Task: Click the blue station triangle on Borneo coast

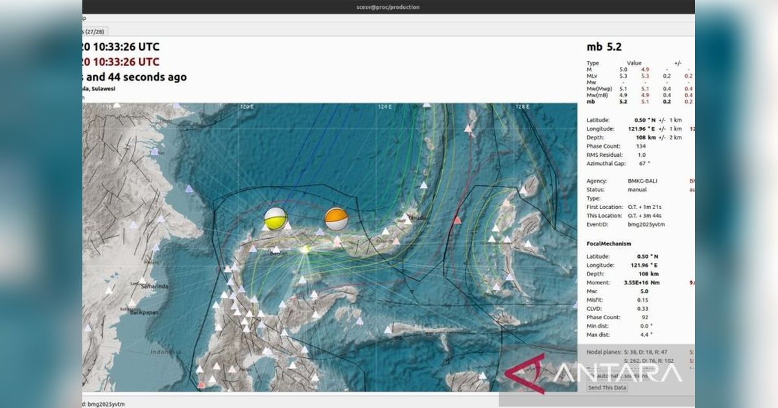Action: 189,188
